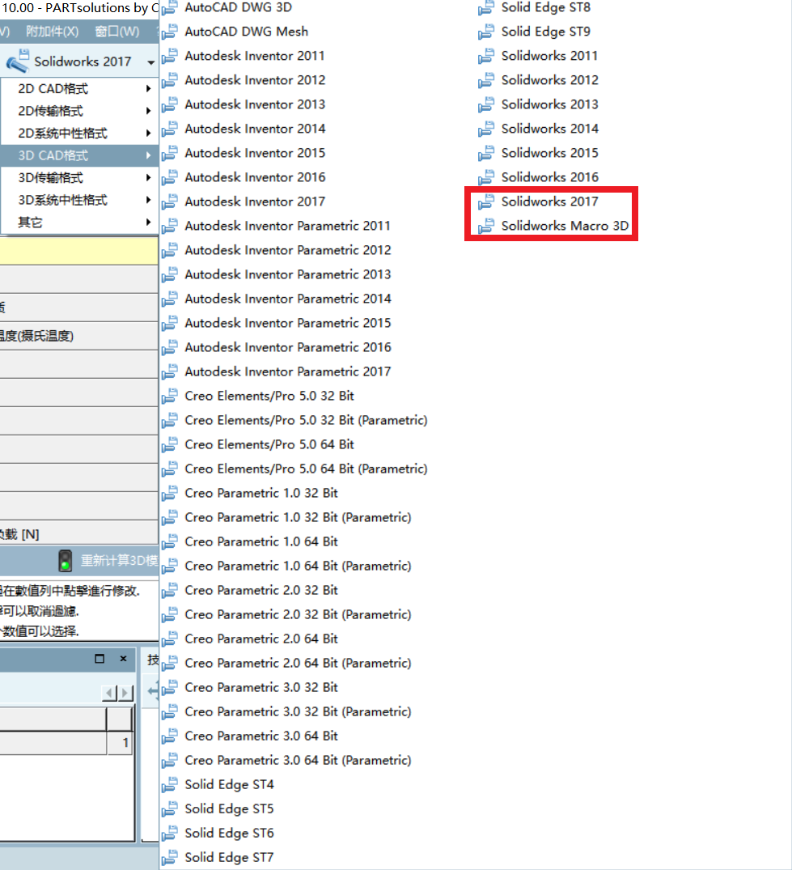Viewport: 792px width, 870px height.
Task: Click the 温度(摄氏温度) table row
Action: [78, 336]
